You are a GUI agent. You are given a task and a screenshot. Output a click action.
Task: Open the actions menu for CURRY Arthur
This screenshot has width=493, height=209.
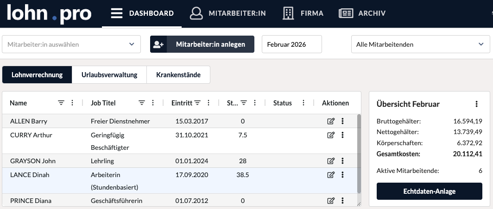(x=342, y=135)
